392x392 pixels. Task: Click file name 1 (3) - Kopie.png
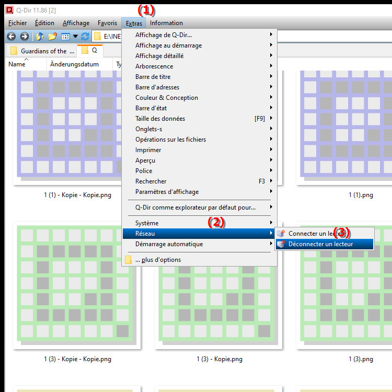(219, 359)
